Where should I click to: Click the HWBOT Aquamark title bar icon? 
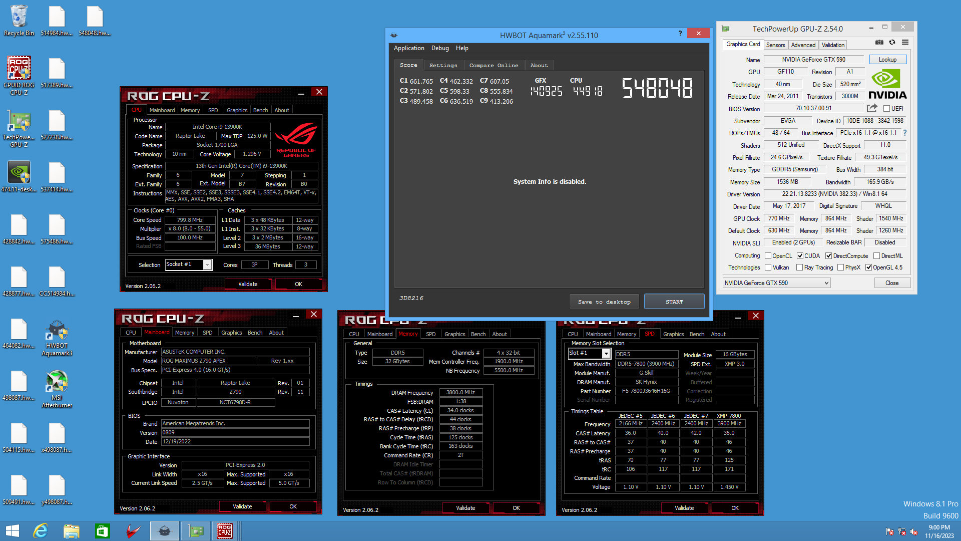click(394, 35)
